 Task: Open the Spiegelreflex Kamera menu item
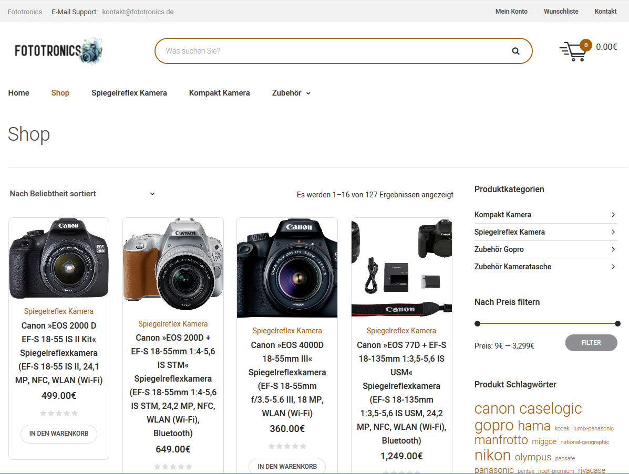[129, 93]
